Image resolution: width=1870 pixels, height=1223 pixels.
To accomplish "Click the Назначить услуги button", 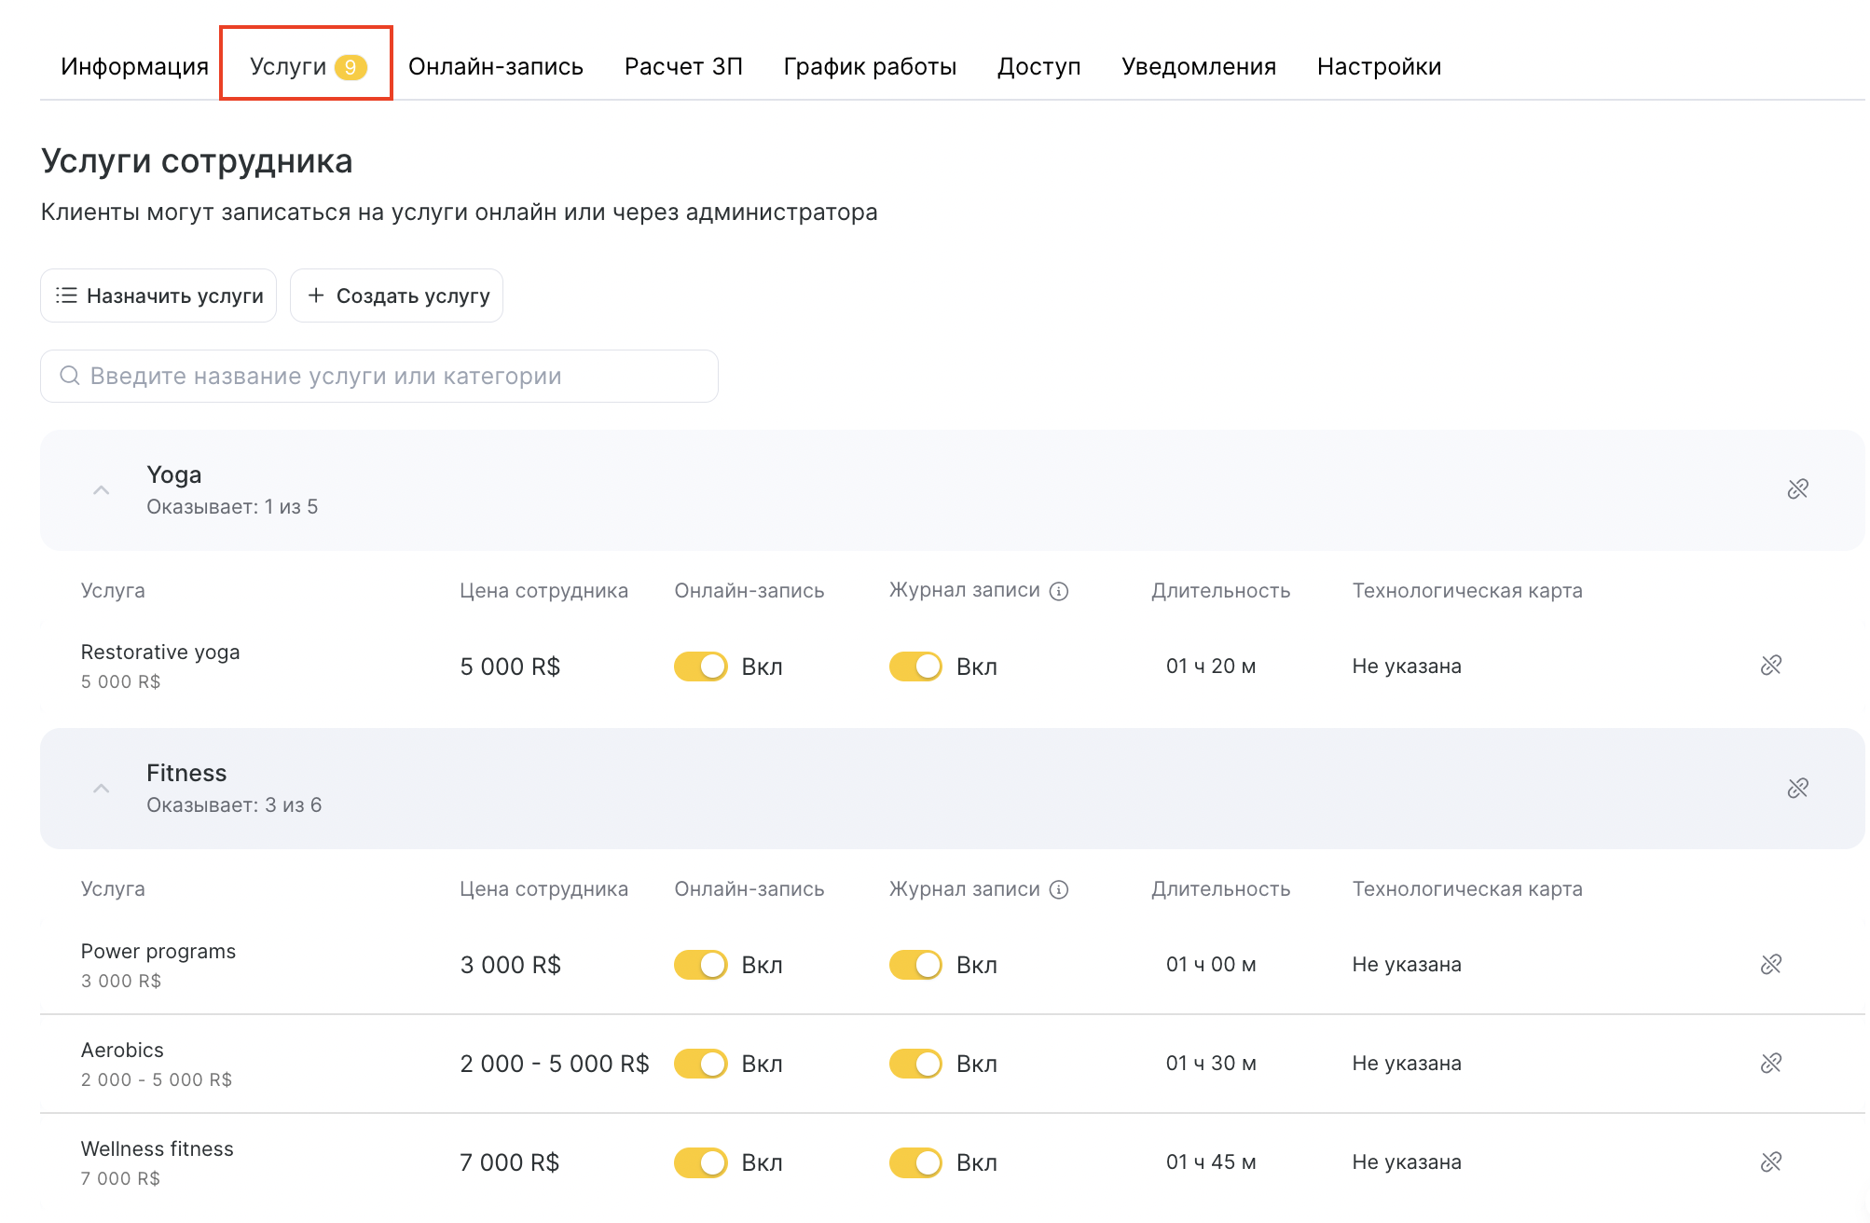I will [158, 295].
